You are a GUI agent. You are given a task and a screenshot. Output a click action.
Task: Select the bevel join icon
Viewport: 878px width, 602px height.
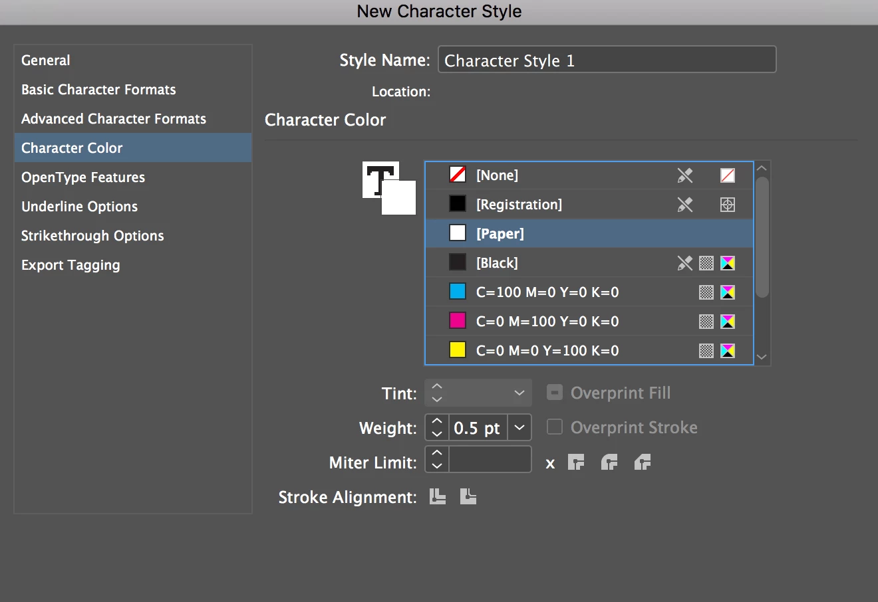643,462
